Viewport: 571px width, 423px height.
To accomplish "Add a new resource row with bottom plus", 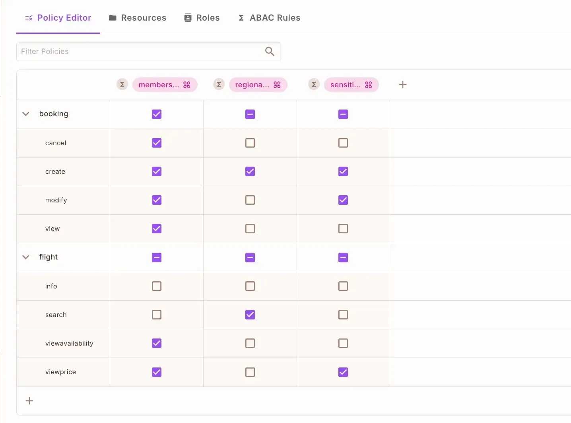I will (29, 401).
